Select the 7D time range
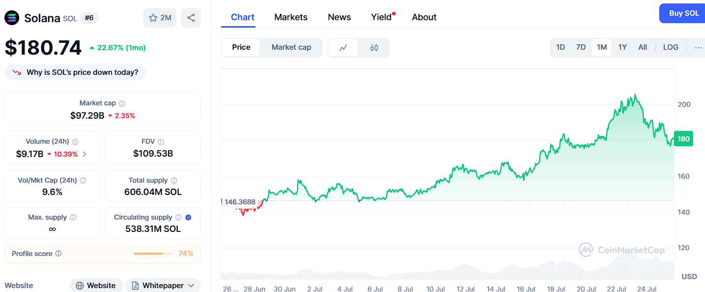The width and height of the screenshot is (705, 292). [581, 47]
